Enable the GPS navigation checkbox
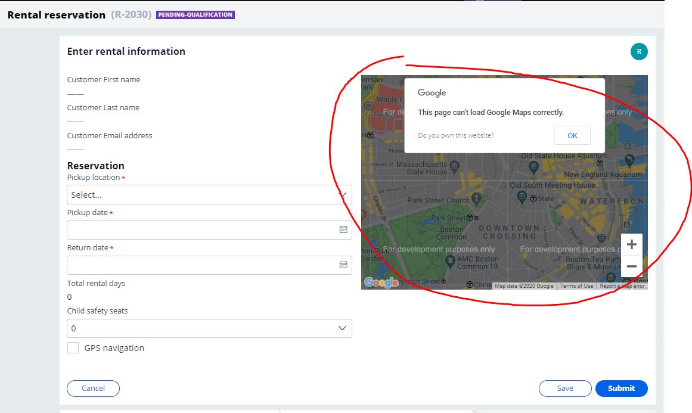 [x=73, y=347]
